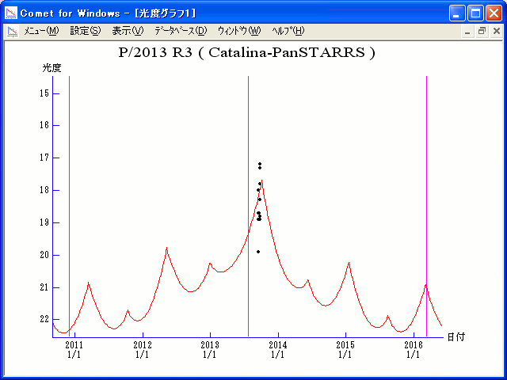507x380 pixels.
Task: Open the ウィンドウ(W) menu
Action: (x=239, y=31)
